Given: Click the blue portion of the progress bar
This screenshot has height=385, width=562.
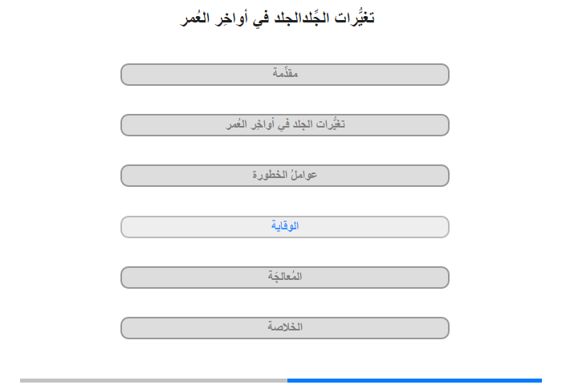Looking at the screenshot, I should (x=414, y=380).
